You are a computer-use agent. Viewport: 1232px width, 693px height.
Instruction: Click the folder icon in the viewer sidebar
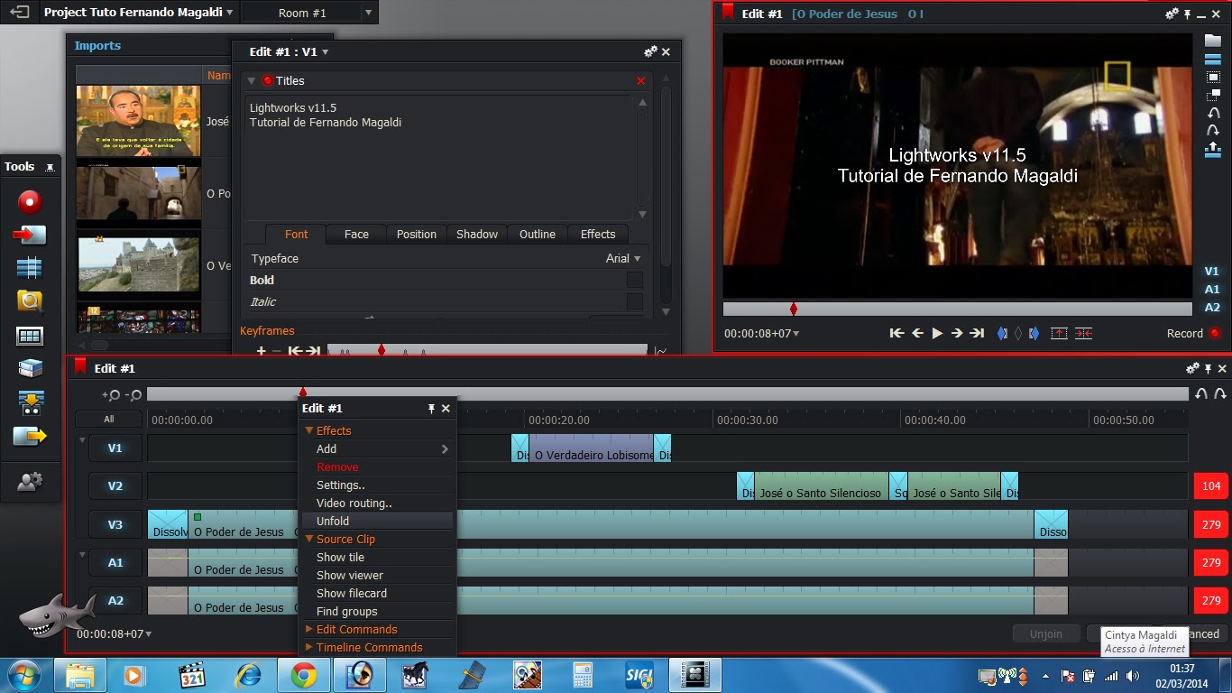pyautogui.click(x=1213, y=41)
